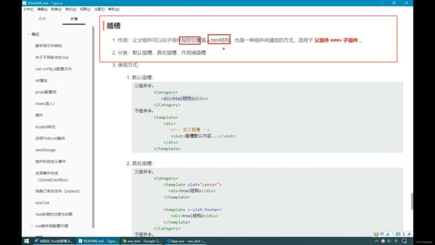435x245 pixels.
Task: Jump to 全局事件总线 (GlobalEventBus) in outline
Action: pos(52,177)
